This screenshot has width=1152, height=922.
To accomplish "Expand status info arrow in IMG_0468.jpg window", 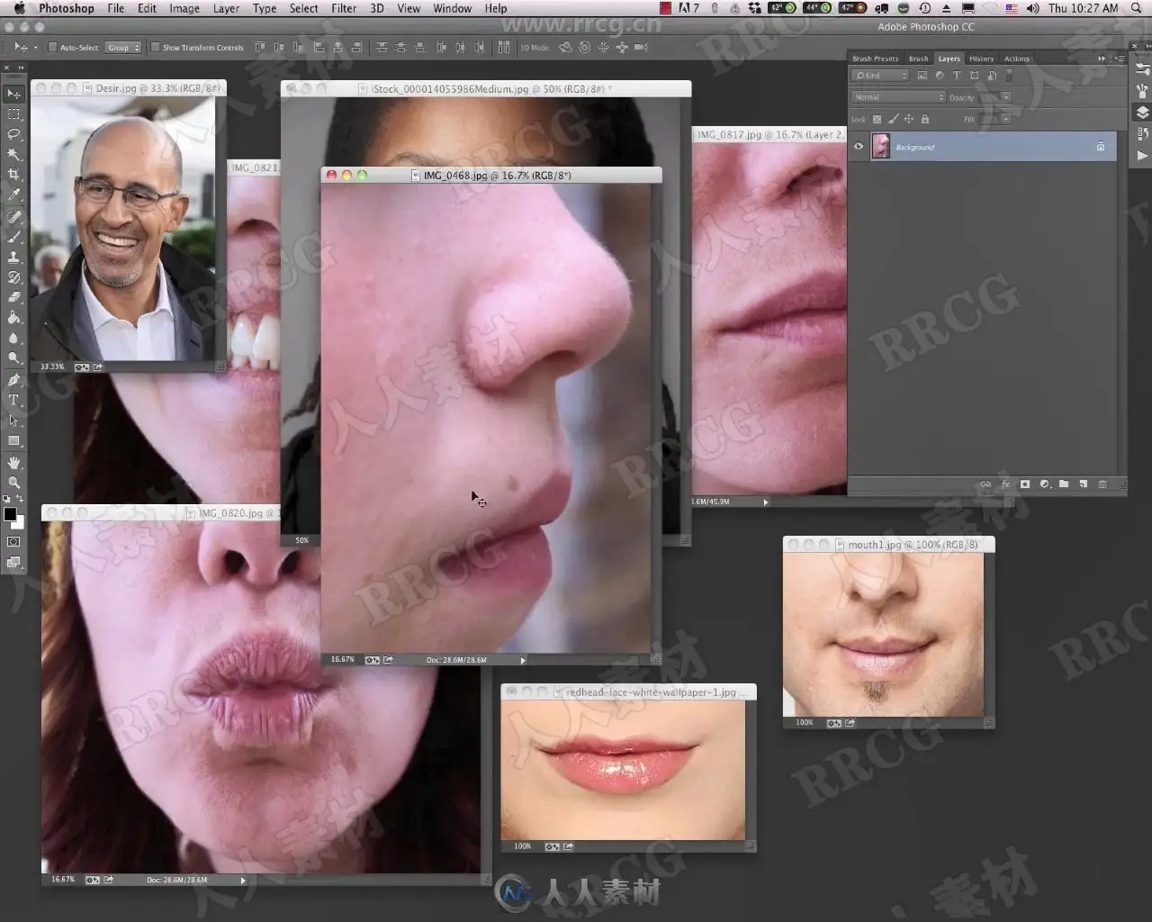I will [x=523, y=660].
